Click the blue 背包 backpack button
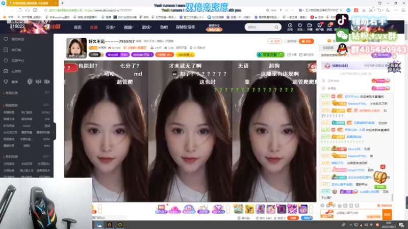 (307, 218)
